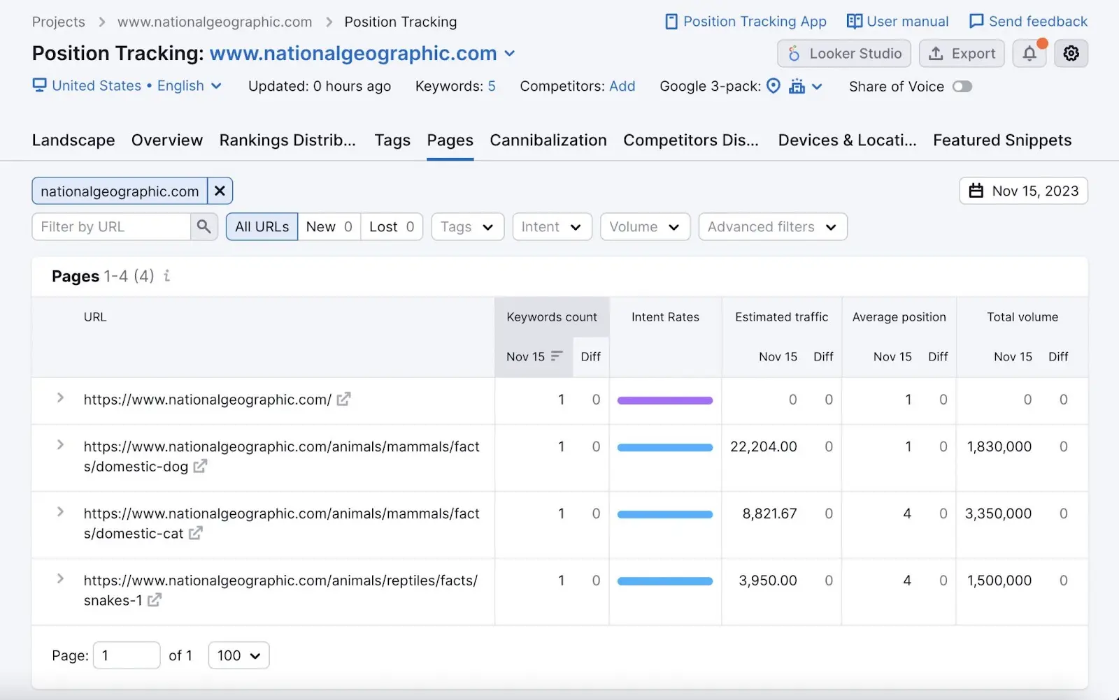This screenshot has width=1119, height=700.
Task: Open the User manual link
Action: click(x=897, y=22)
